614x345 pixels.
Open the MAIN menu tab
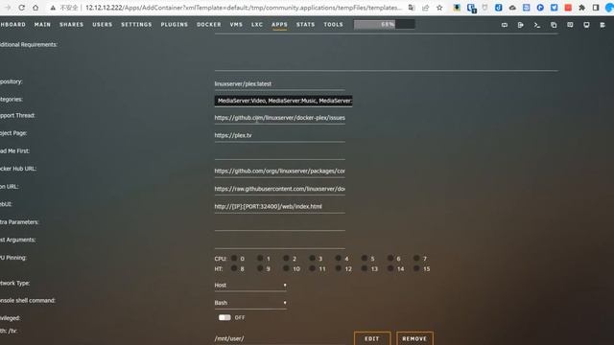coord(42,24)
